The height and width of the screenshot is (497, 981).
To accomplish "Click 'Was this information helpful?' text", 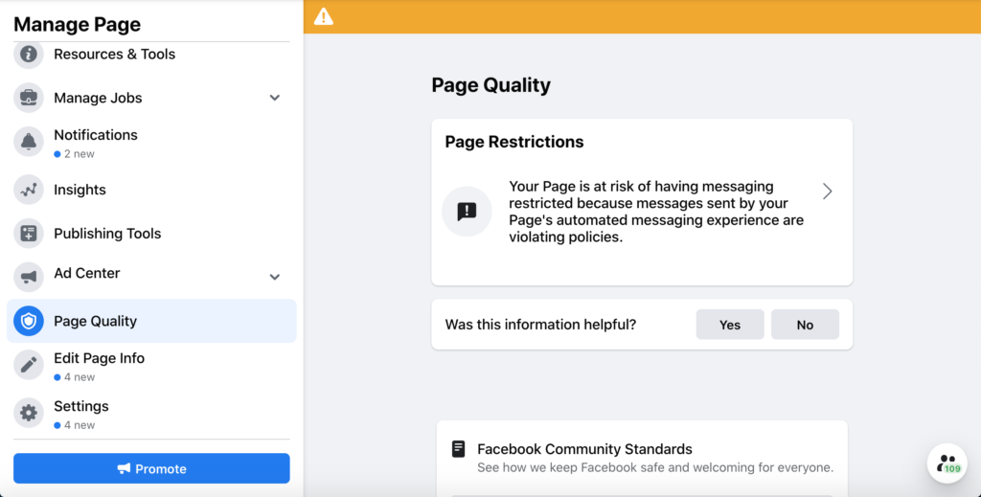I will coord(540,325).
